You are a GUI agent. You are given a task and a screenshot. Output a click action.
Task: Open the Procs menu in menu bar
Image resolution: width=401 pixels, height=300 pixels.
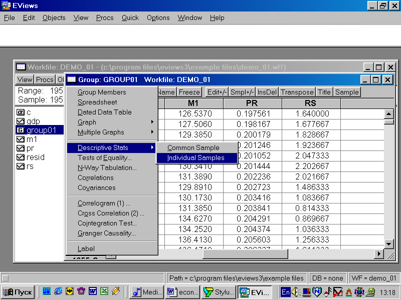(105, 18)
